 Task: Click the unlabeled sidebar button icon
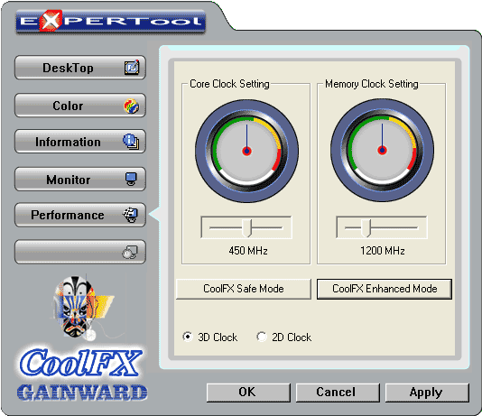click(130, 253)
